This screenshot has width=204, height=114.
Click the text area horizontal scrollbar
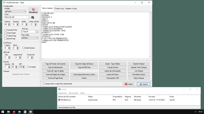[95, 59]
